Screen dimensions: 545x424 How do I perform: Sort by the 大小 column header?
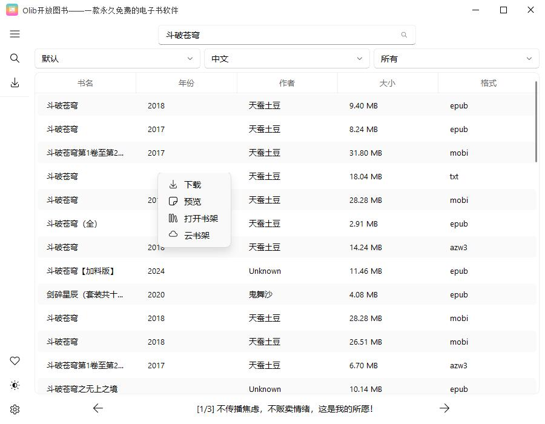pos(387,83)
